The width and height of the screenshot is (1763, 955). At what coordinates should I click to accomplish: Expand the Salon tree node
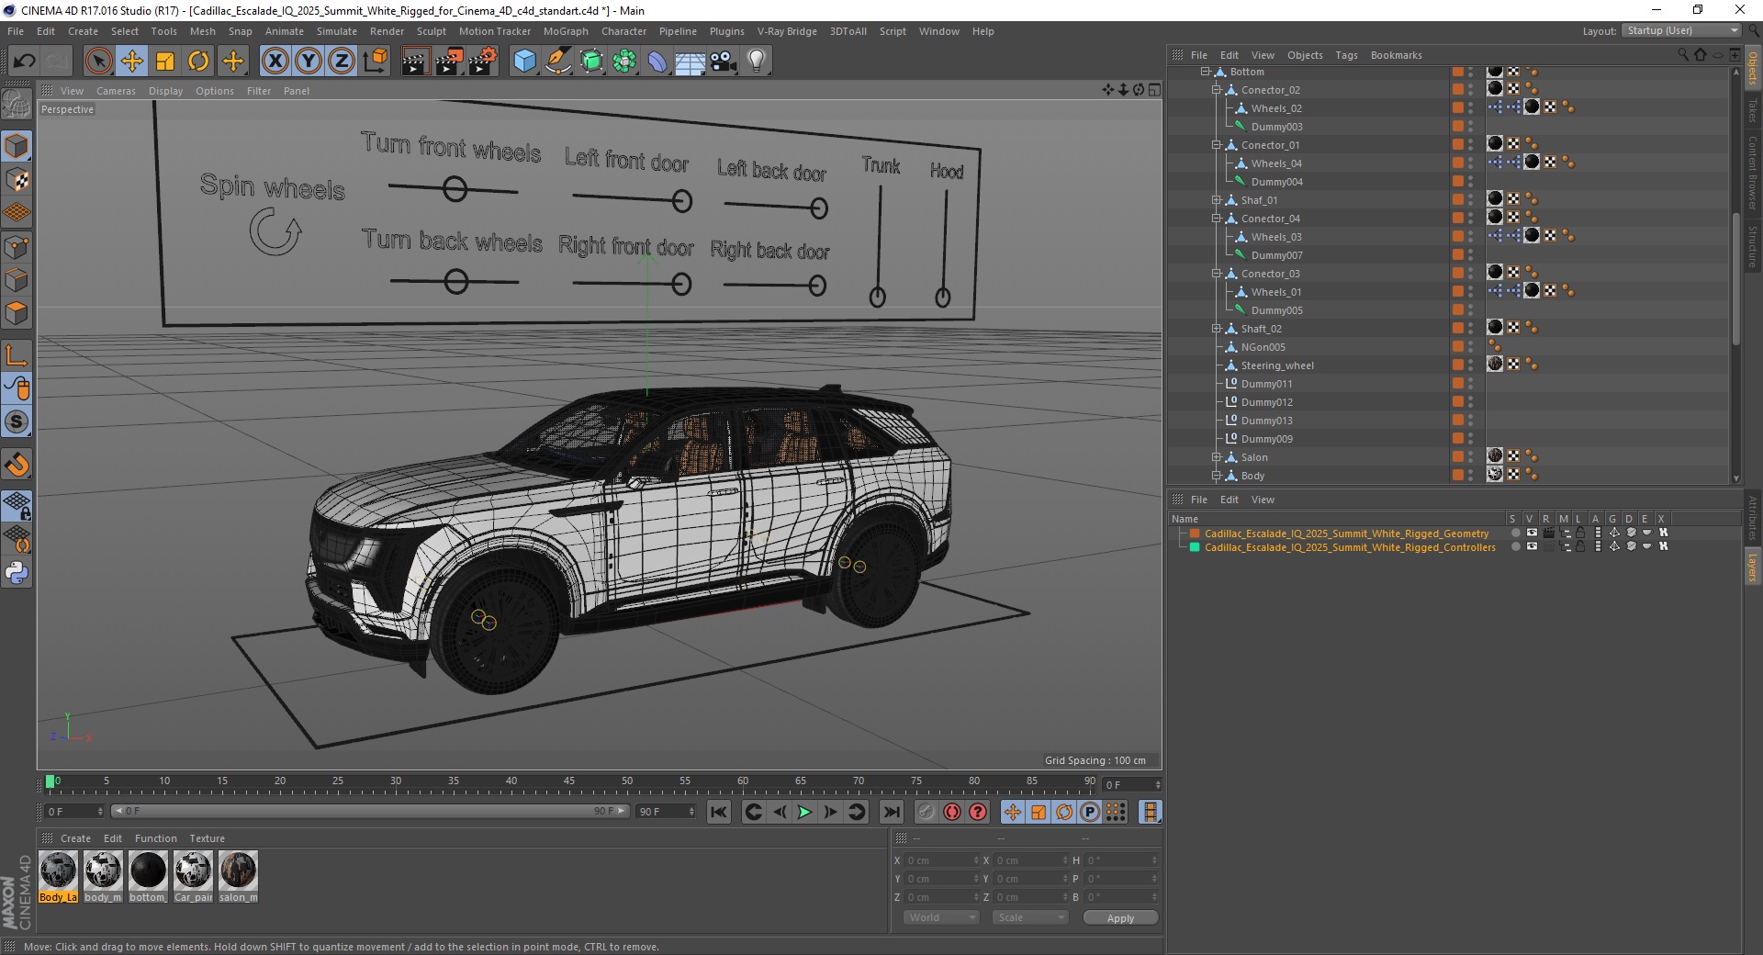click(x=1217, y=457)
